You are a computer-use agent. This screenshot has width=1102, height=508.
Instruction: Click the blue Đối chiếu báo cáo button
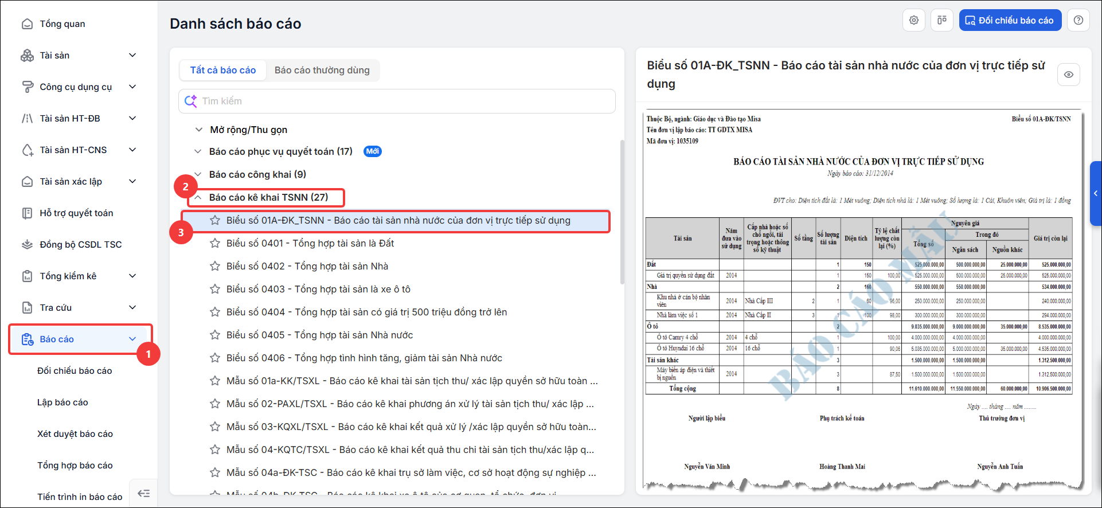[x=1010, y=20]
